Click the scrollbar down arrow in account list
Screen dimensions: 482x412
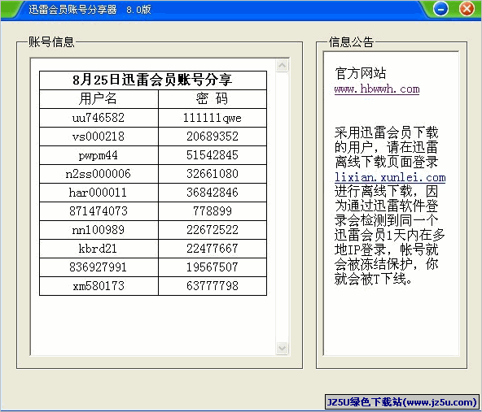coord(282,348)
